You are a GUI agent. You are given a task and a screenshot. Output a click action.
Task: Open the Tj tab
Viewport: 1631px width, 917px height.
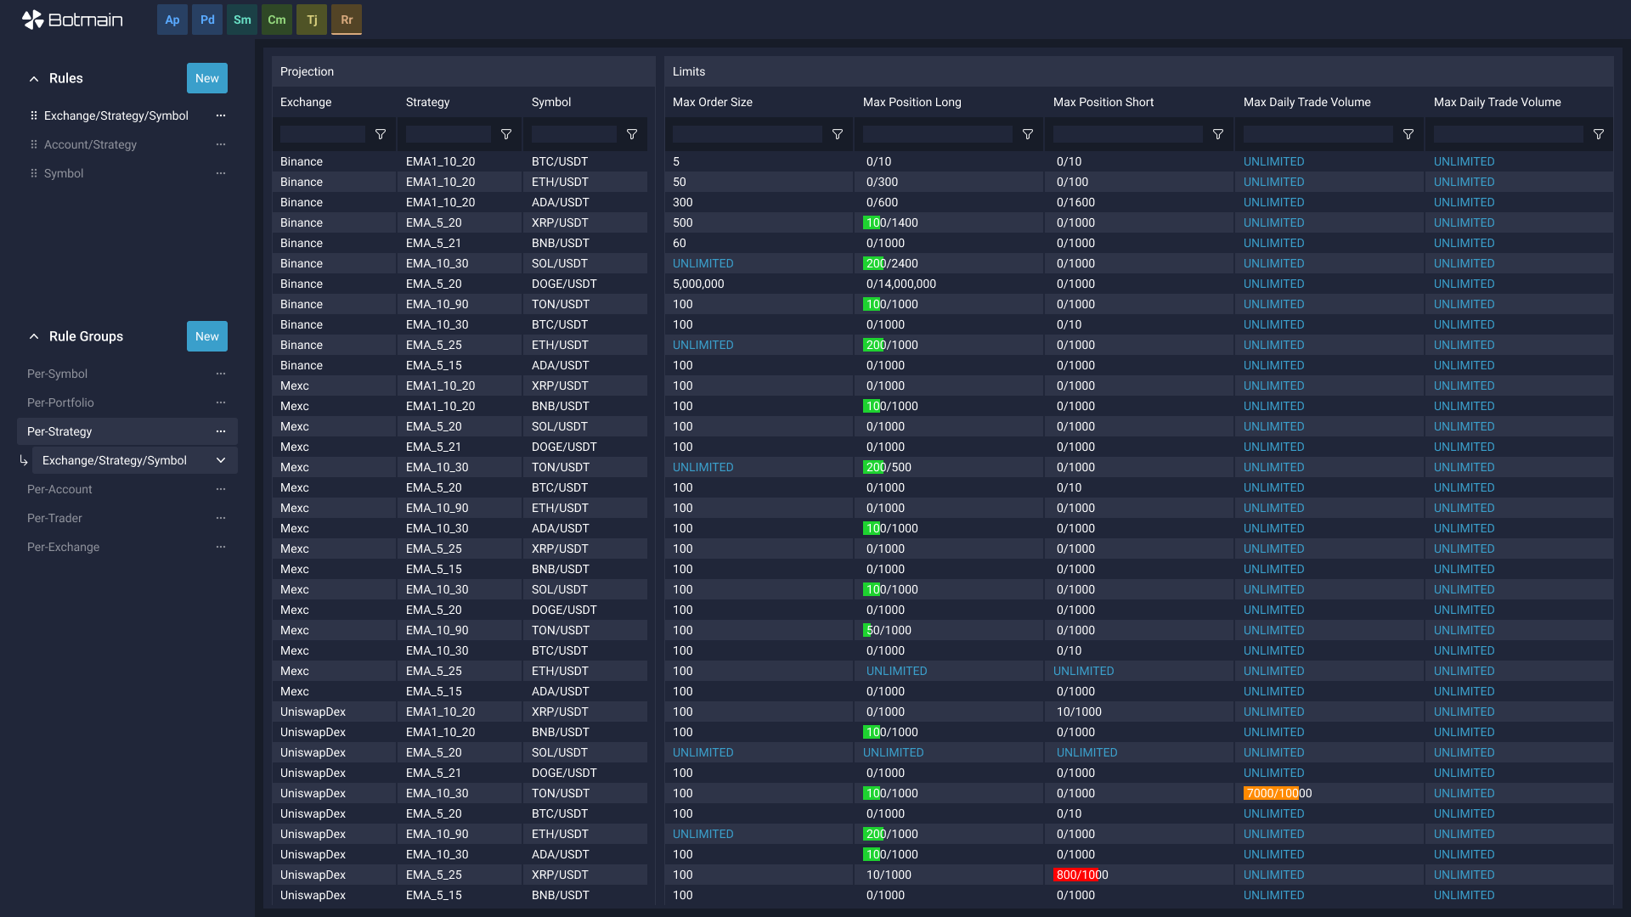pyautogui.click(x=312, y=20)
